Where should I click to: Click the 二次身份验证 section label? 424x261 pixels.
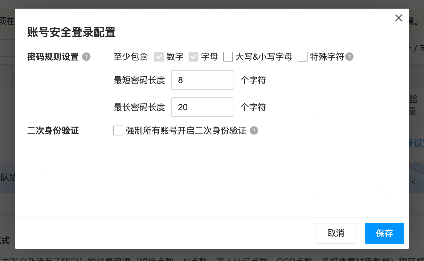(53, 130)
